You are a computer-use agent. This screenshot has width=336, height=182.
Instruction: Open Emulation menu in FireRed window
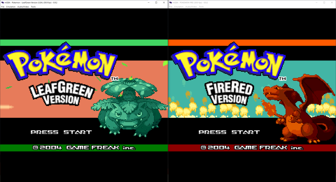coord(179,7)
